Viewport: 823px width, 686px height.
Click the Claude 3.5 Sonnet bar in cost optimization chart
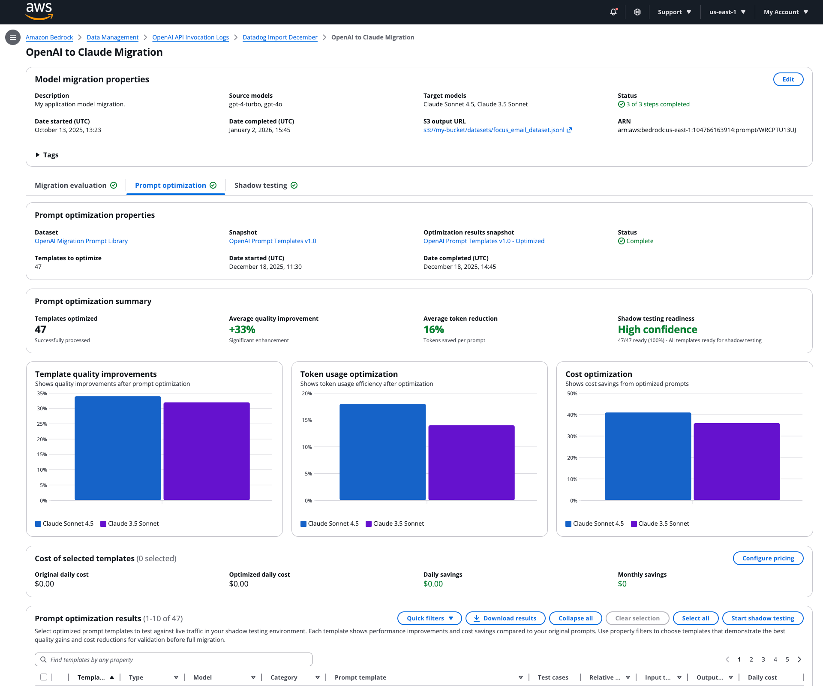click(x=737, y=461)
